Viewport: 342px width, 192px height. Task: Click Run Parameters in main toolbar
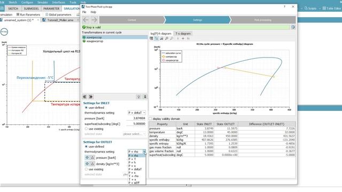(x=28, y=14)
